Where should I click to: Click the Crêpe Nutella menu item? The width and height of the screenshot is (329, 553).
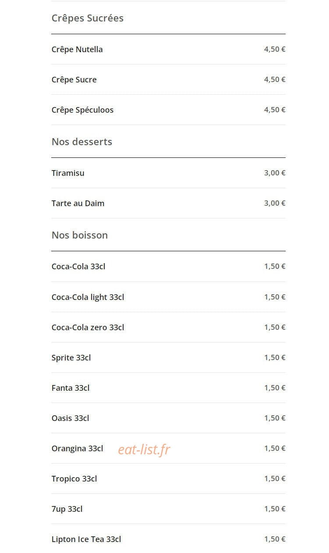click(168, 49)
